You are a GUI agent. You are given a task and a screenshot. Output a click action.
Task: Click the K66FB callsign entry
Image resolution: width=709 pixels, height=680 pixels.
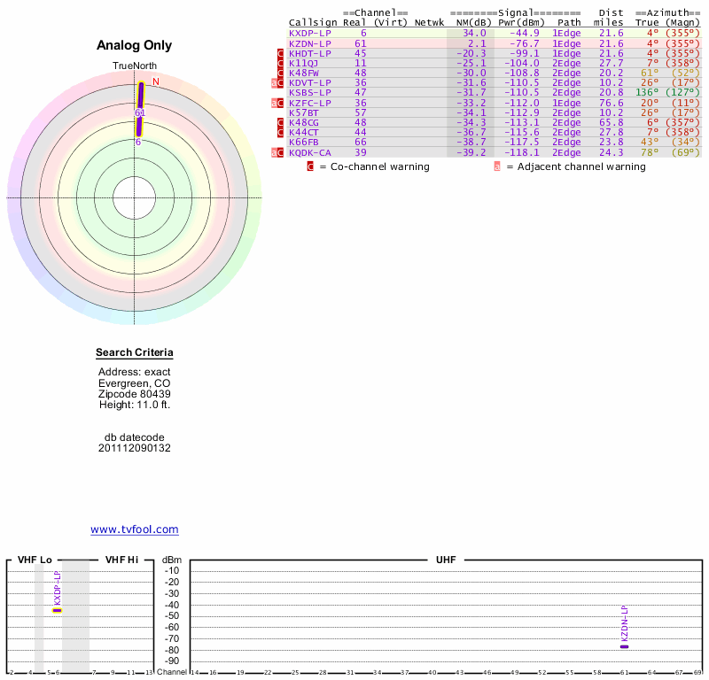click(303, 142)
